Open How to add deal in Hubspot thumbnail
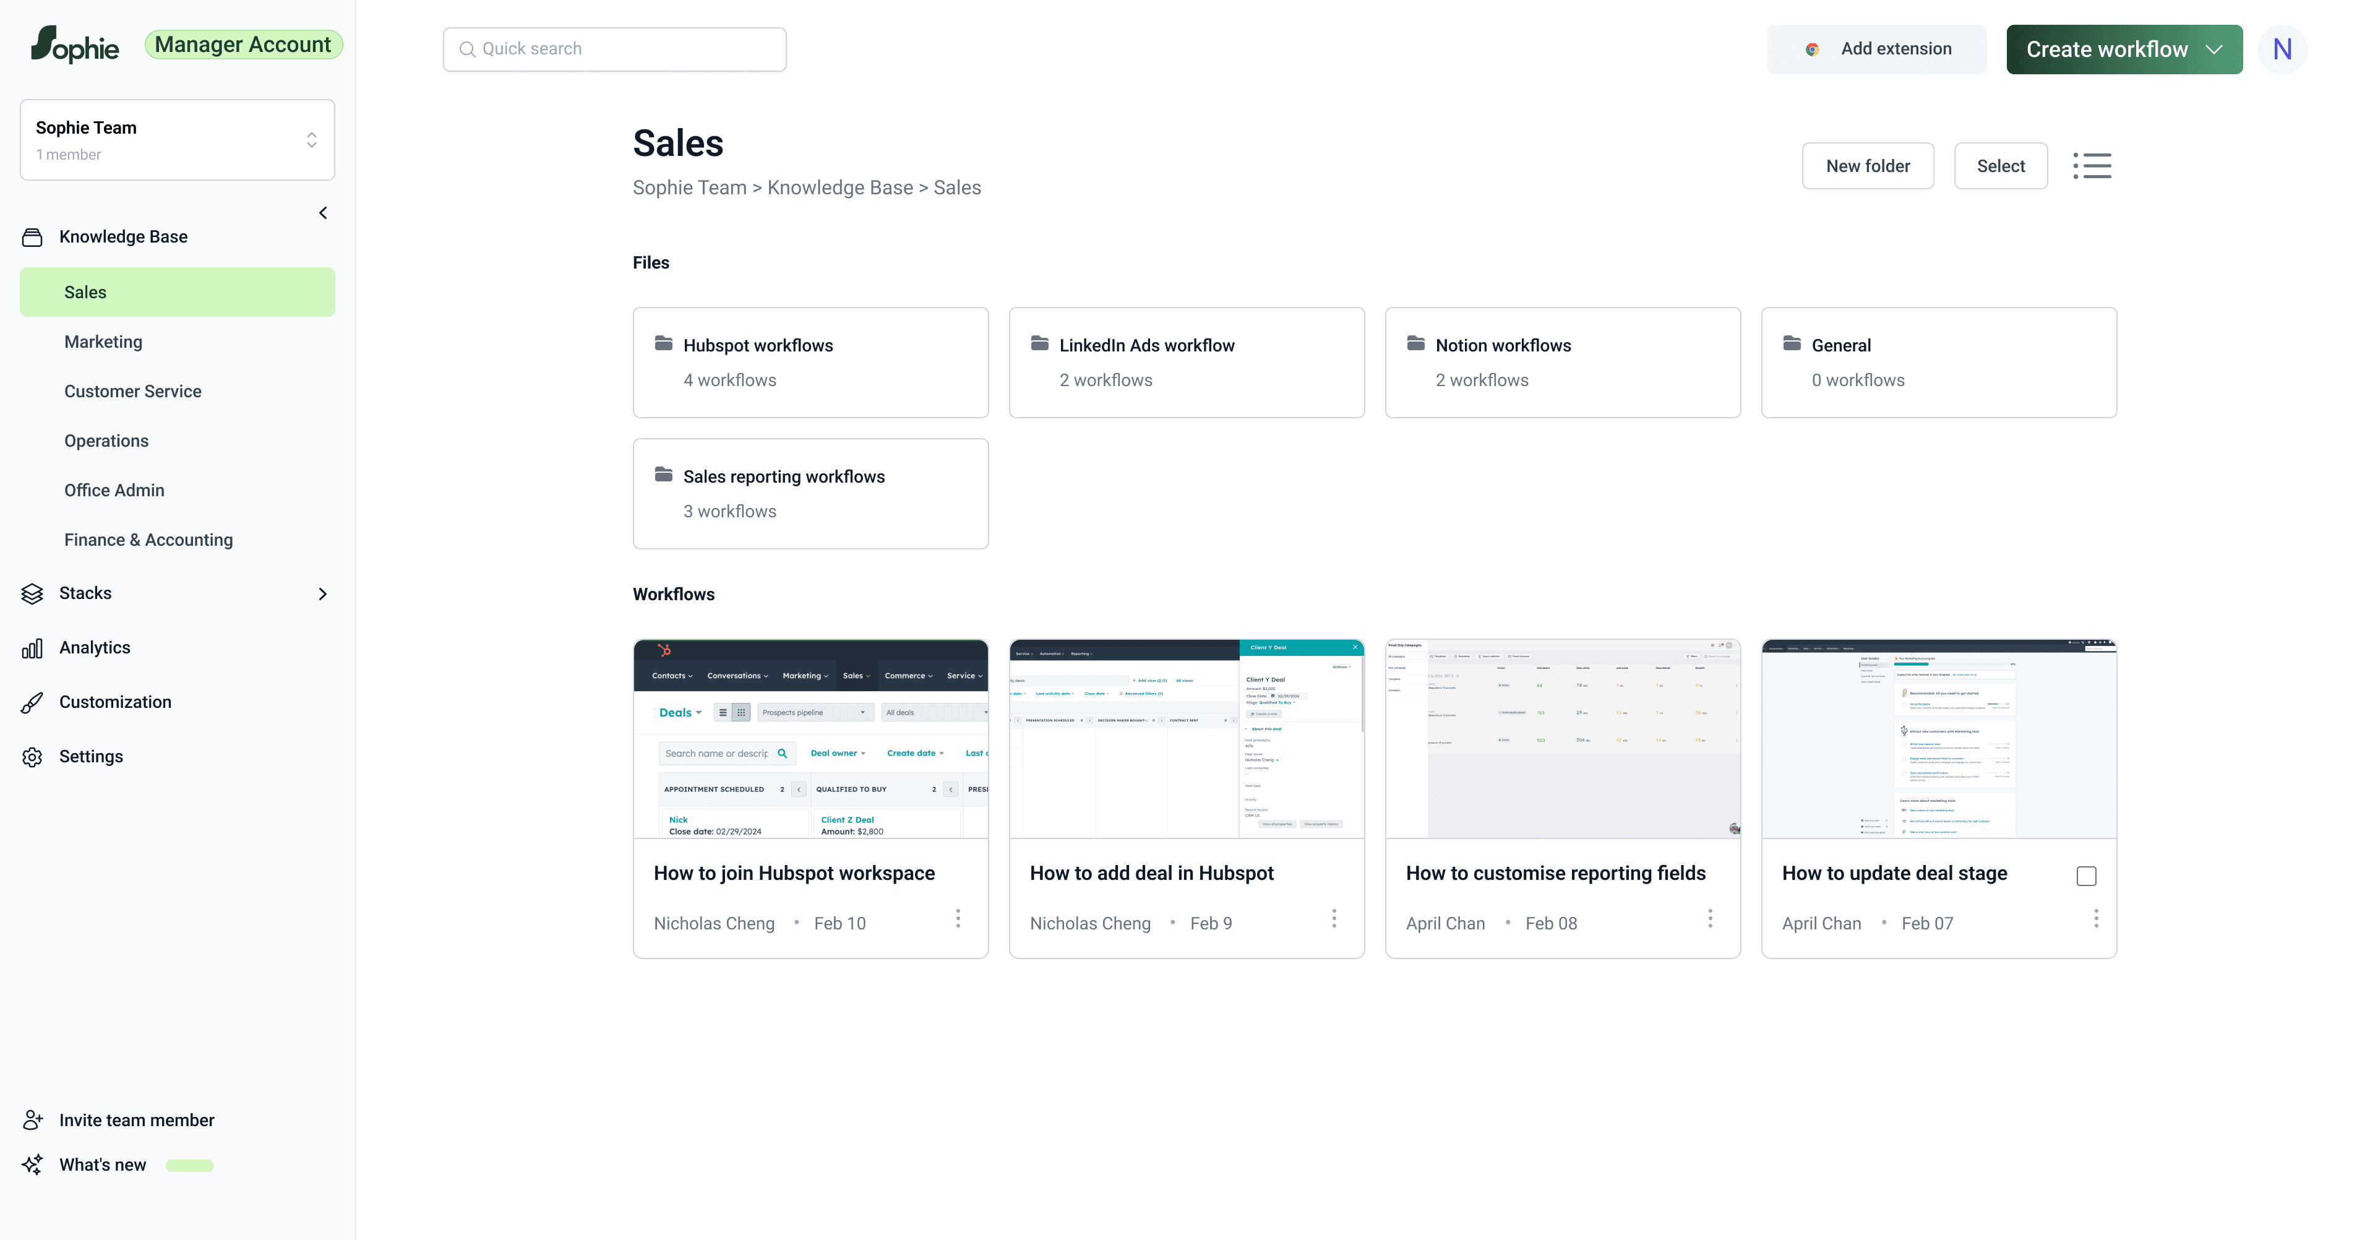This screenshot has height=1240, width=2357. (x=1186, y=739)
